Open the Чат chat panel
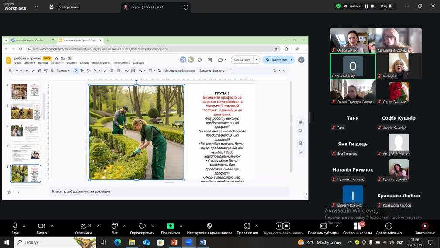The width and height of the screenshot is (440, 248). coord(115,226)
